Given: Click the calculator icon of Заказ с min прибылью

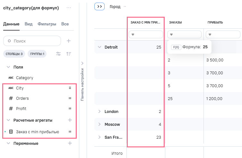Looking at the screenshot, I should [x=11, y=132].
